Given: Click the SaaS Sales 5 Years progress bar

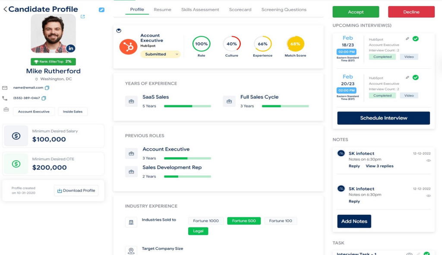Looking at the screenshot, I should click(187, 106).
